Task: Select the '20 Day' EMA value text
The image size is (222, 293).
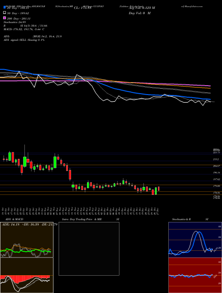Action: [x=18, y=8]
